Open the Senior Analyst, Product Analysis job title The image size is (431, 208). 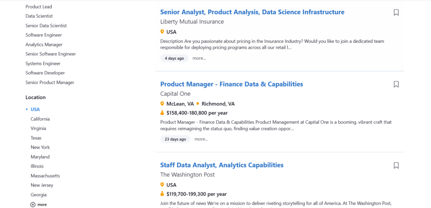(252, 12)
